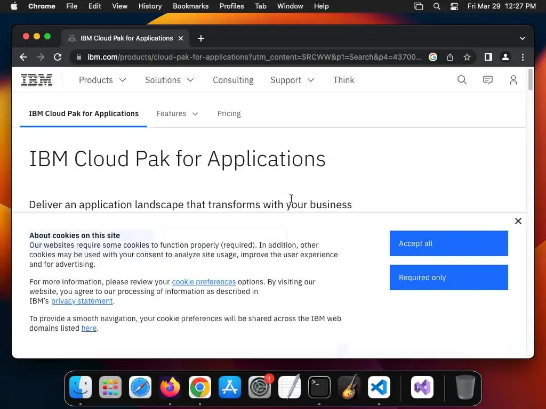The height and width of the screenshot is (409, 546).
Task: Open Terminal from the Dock
Action: (319, 387)
